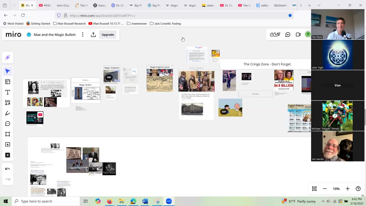366x206 pixels.
Task: Switch to the Georg browser tab
Action: pyautogui.click(x=100, y=5)
